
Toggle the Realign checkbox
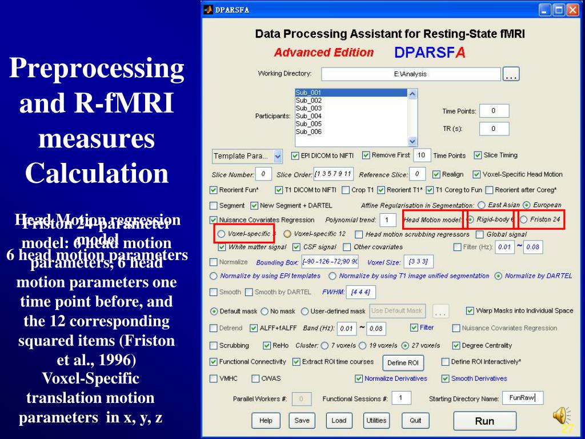(436, 174)
